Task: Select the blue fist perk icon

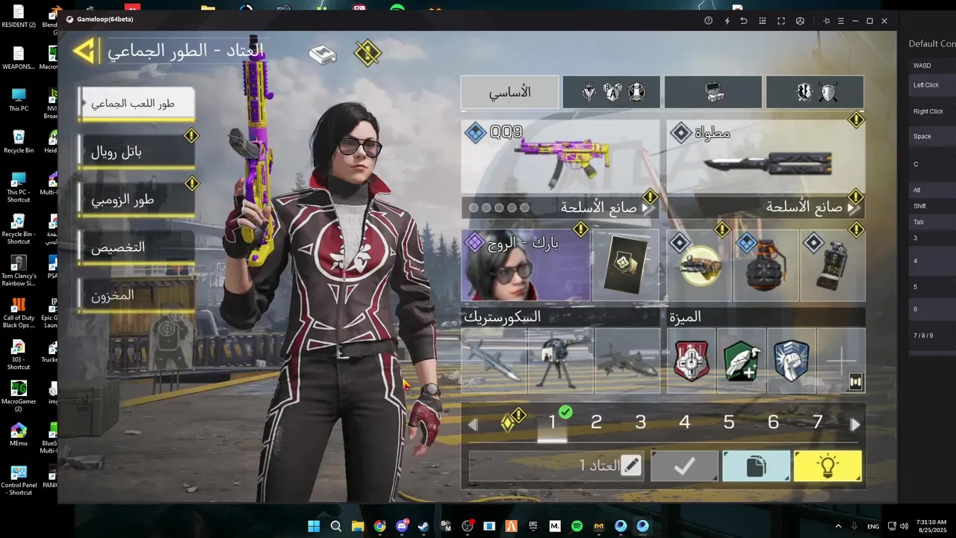Action: (x=791, y=360)
